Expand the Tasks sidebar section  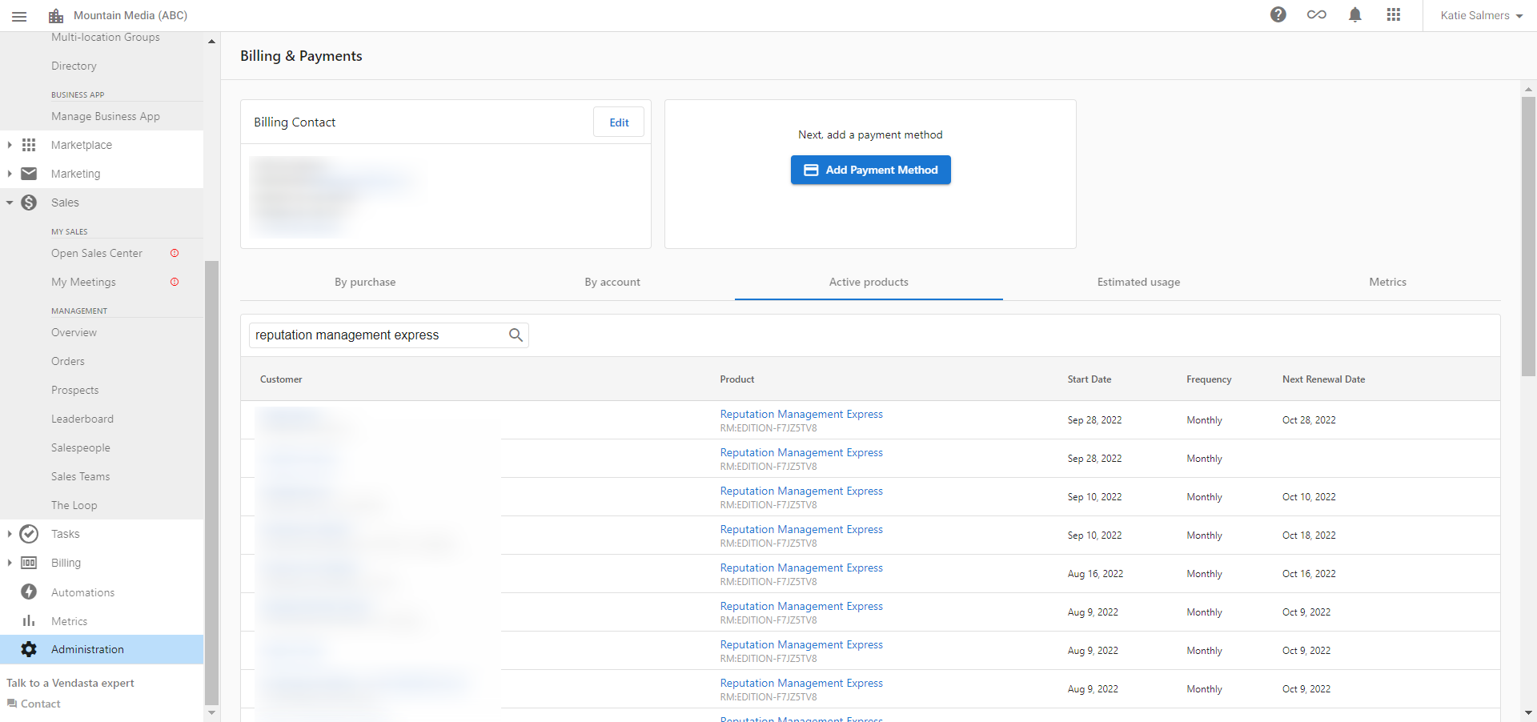click(10, 534)
